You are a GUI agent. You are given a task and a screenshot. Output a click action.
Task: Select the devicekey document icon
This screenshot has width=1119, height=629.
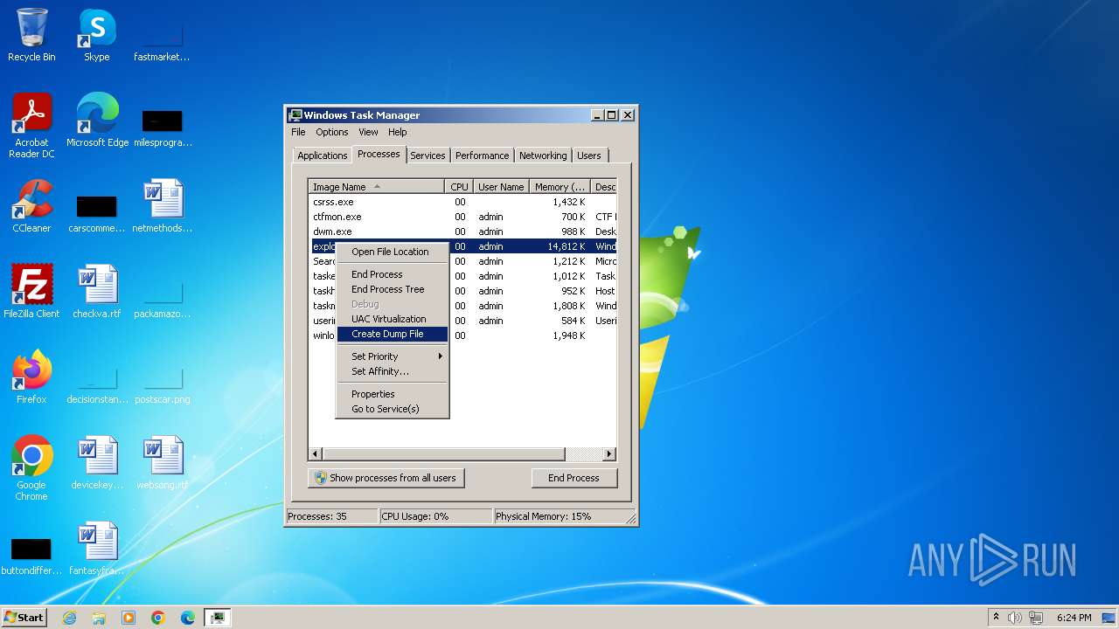point(97,463)
